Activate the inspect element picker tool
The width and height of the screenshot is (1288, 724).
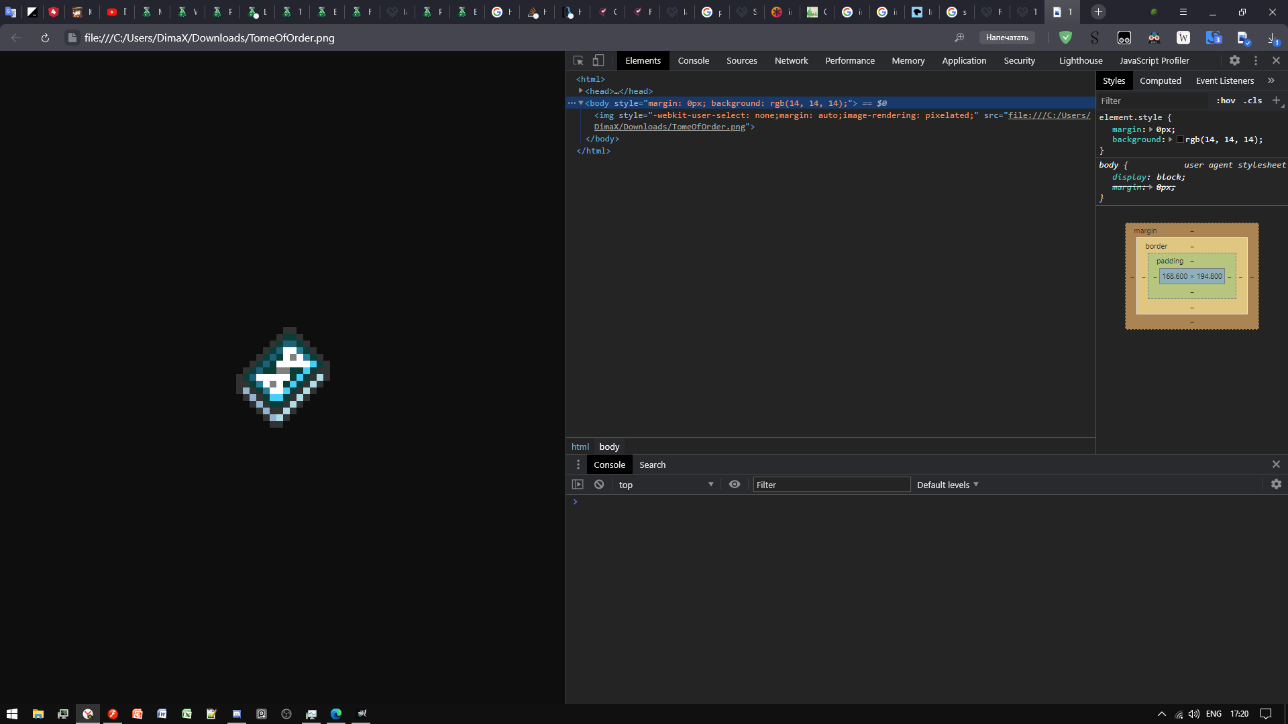coord(578,60)
